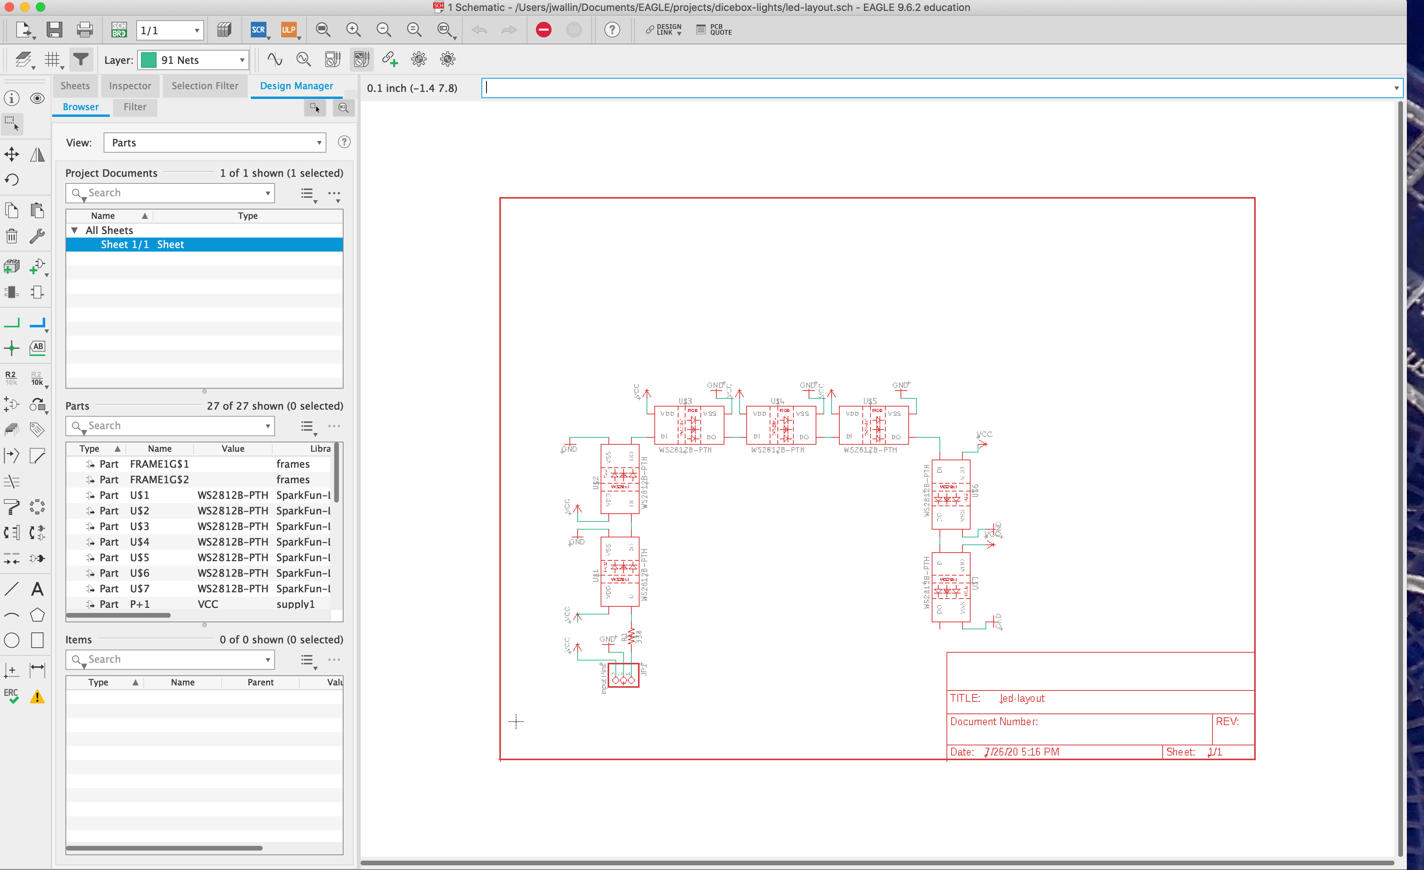This screenshot has width=1424, height=870.
Task: Switch to the Inspector tab
Action: click(x=130, y=86)
